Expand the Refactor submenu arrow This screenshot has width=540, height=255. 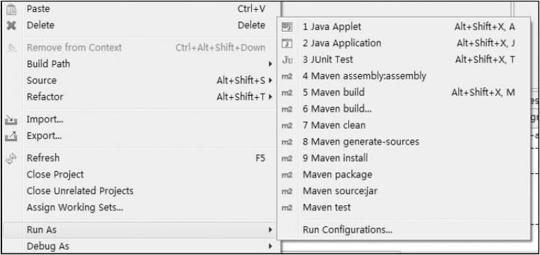coord(270,97)
